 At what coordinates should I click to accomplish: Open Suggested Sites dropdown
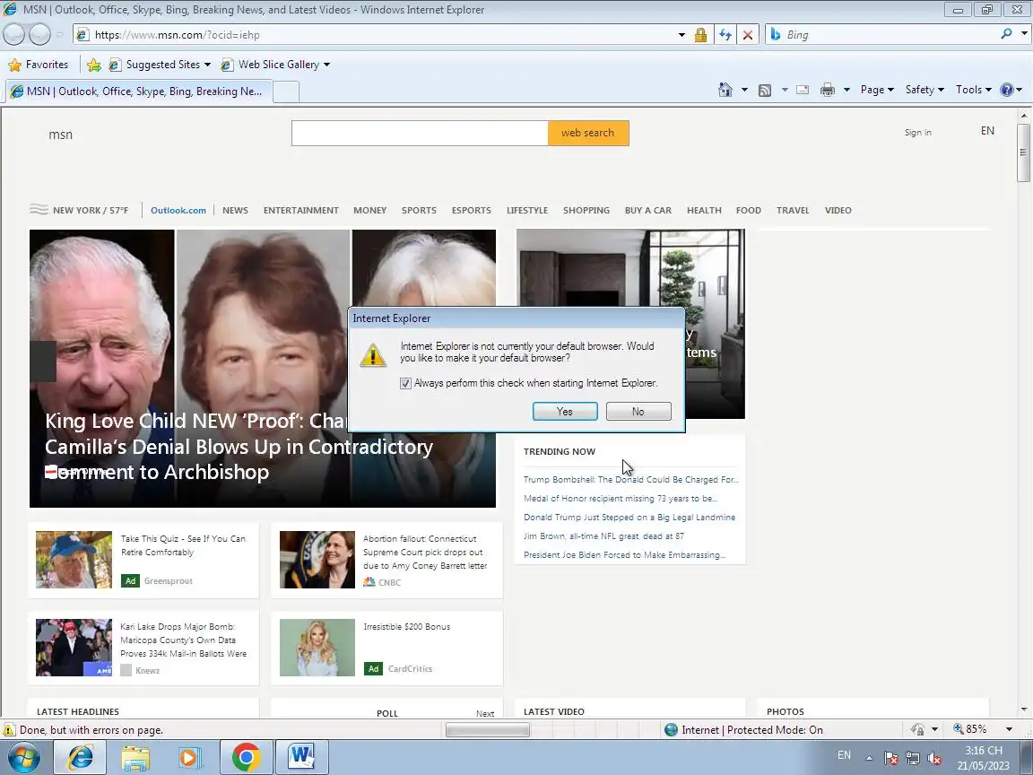(x=161, y=65)
